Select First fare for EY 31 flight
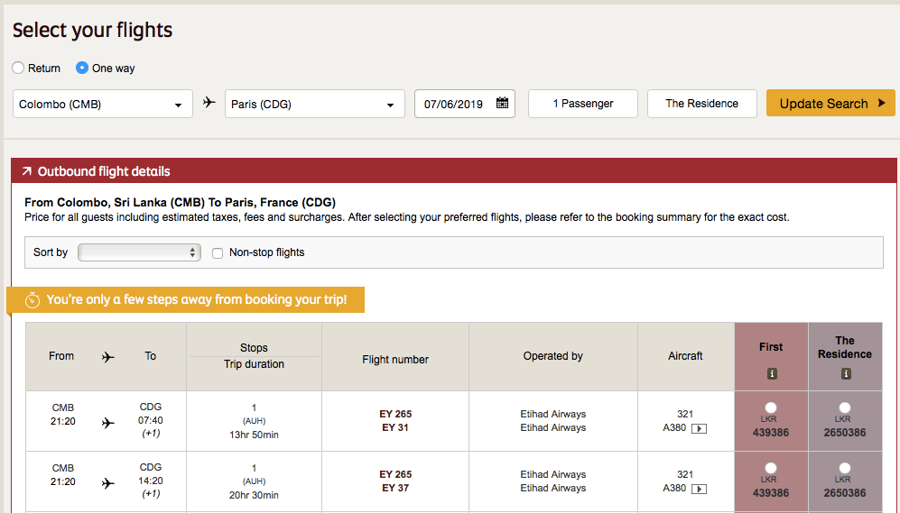This screenshot has width=900, height=513. tap(771, 408)
